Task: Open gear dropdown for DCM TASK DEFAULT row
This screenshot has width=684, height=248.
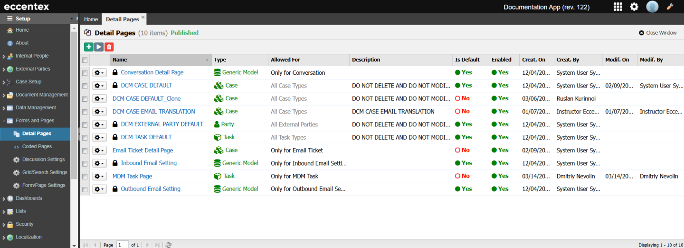Action: click(99, 138)
